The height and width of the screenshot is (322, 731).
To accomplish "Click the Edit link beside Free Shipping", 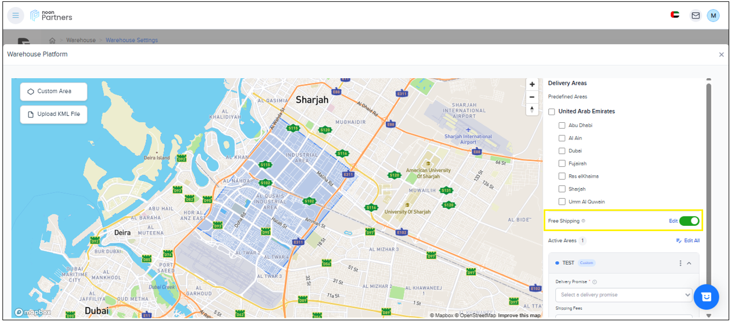I will [673, 221].
